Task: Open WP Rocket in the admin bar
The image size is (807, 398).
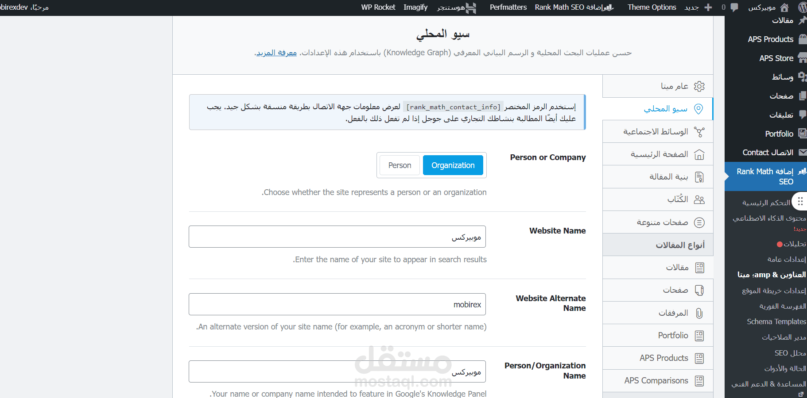Action: point(378,7)
